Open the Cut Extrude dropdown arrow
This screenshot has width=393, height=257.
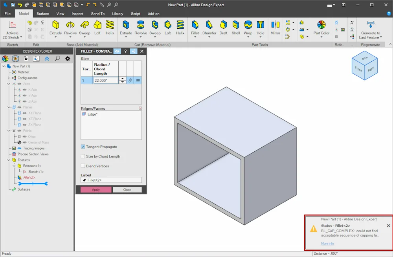126,37
